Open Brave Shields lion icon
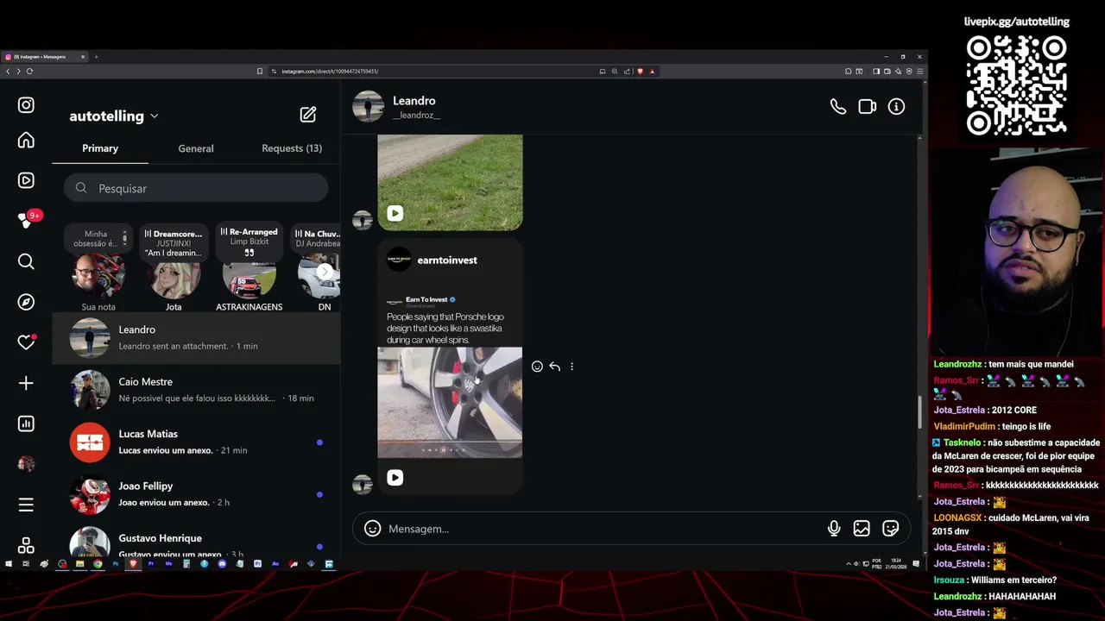1105x621 pixels. 640,72
